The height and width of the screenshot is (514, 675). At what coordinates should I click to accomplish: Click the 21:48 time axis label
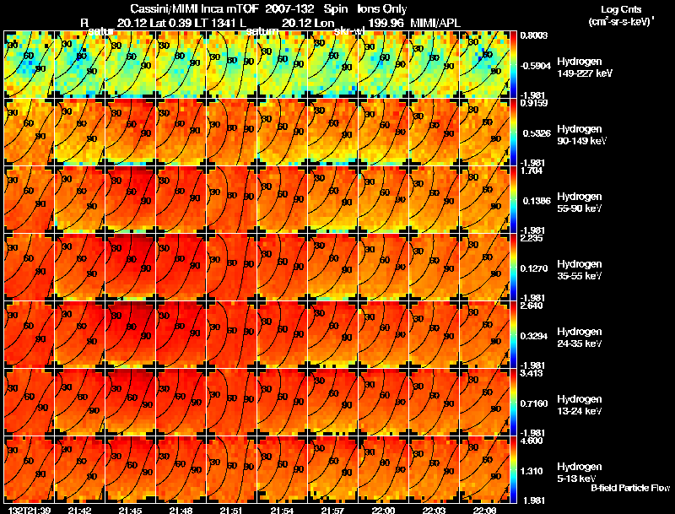181,510
